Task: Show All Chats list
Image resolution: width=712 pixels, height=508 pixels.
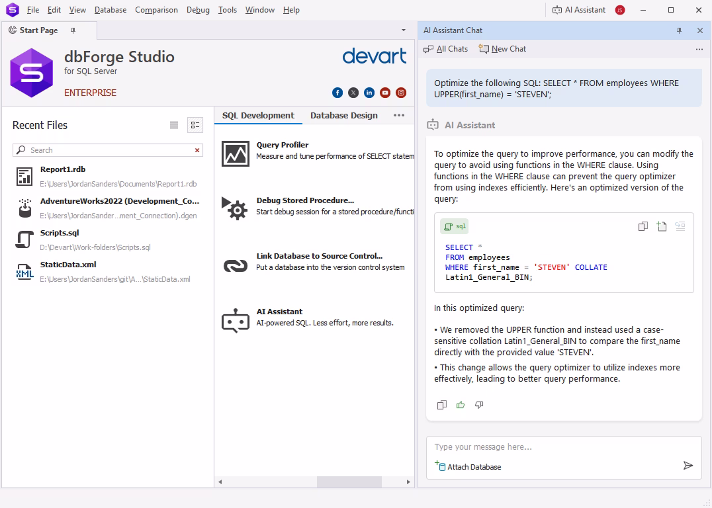Action: [x=445, y=49]
